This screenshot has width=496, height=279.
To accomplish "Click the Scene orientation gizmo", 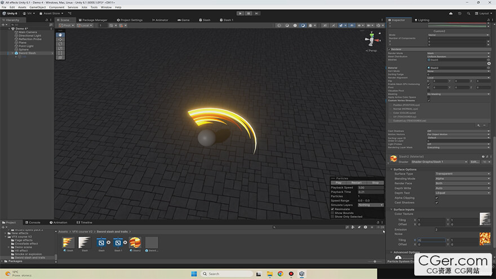I will [x=370, y=39].
